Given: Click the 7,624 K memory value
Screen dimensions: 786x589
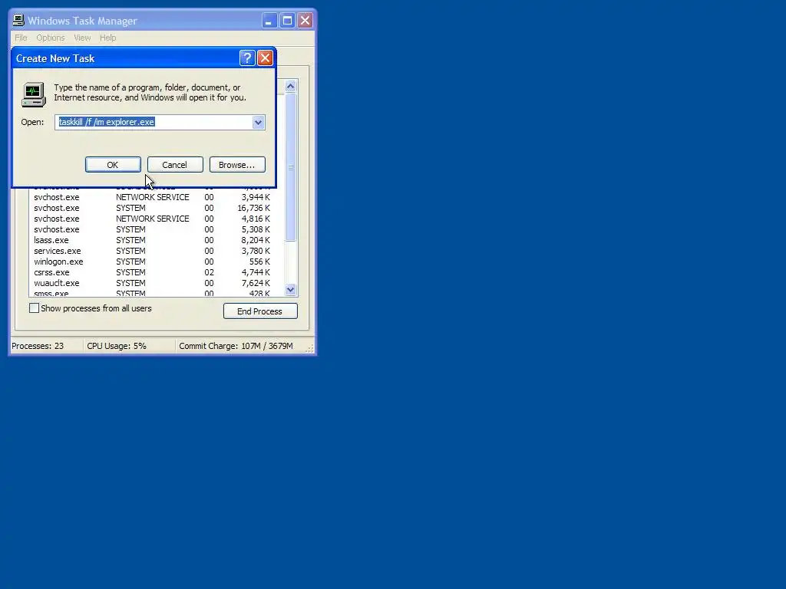Looking at the screenshot, I should click(x=256, y=283).
